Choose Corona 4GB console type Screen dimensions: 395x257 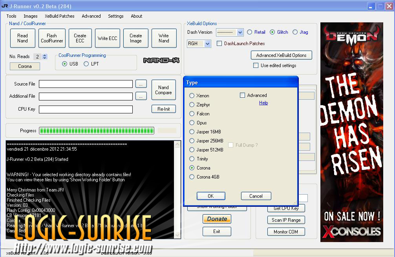192,177
